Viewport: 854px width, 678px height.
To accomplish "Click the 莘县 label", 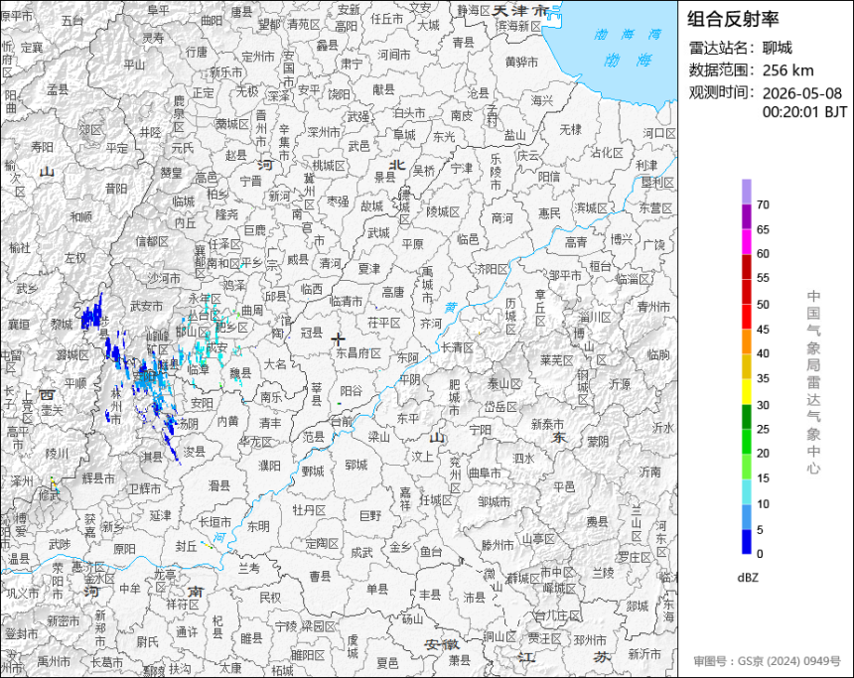I will 317,395.
